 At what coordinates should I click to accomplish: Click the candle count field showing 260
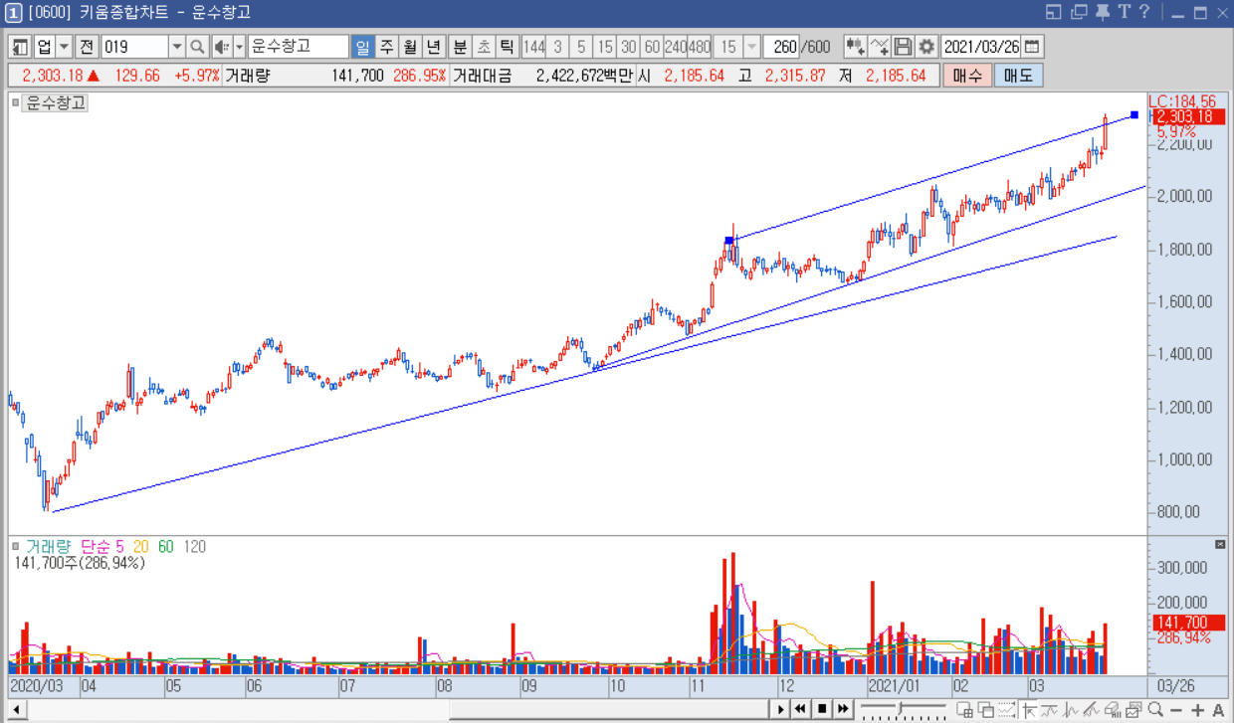point(783,47)
